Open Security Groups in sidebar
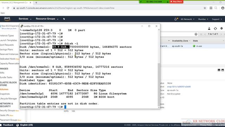225x127 pixels. pyautogui.click(x=7, y=110)
